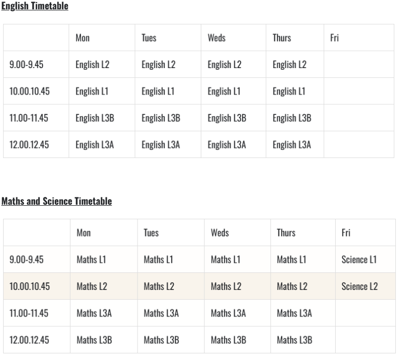400x357 pixels.
Task: Click the Weds header in Maths table
Action: click(219, 232)
